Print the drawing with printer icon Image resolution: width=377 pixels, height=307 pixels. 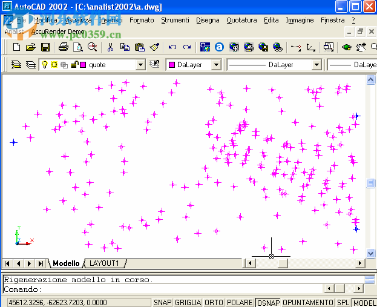[64, 47]
